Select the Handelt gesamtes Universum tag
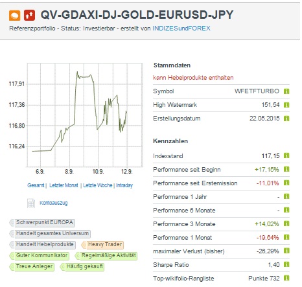302x287 pixels. (x=50, y=234)
